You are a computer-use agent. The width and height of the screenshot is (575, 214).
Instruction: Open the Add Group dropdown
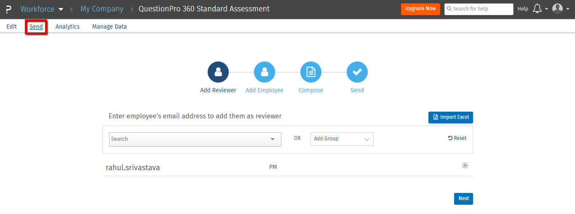coord(342,139)
